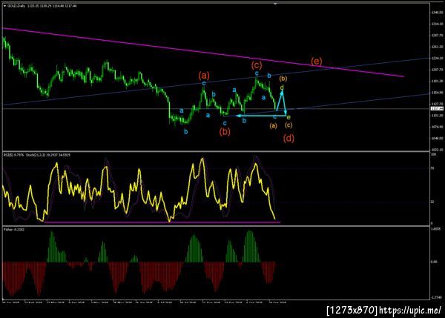Click the small triangle beside GOLD,Daily title
Image resolution: width=445 pixels, height=318 pixels.
(4, 6)
